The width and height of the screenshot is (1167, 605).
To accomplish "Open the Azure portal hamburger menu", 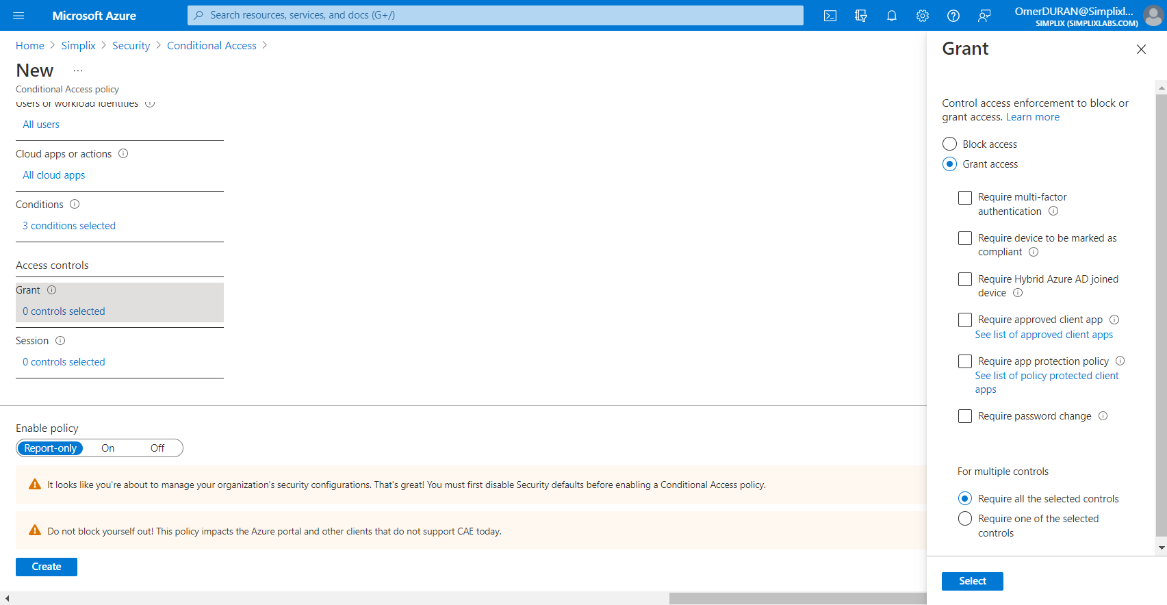I will (18, 16).
